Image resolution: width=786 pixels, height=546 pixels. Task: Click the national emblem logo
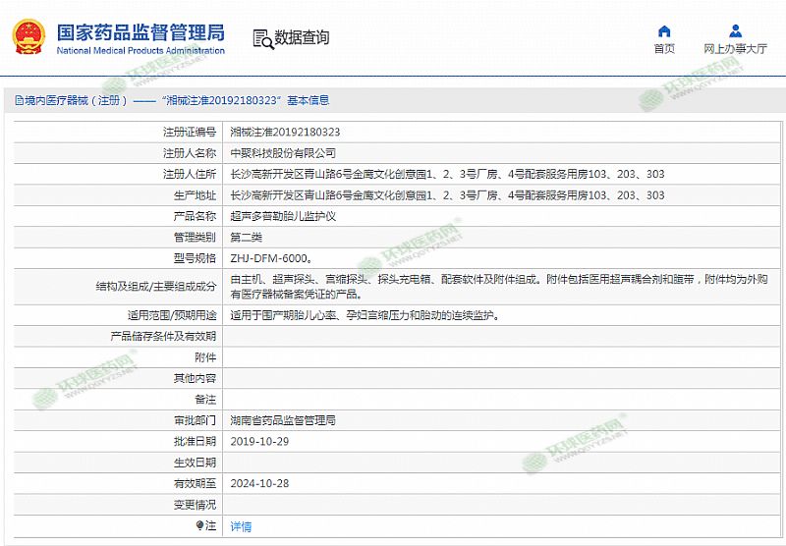point(28,37)
